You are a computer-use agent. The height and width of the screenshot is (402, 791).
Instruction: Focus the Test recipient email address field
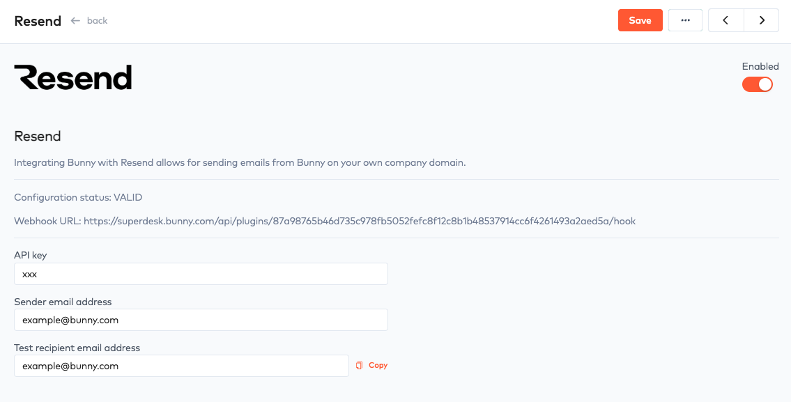pos(182,366)
